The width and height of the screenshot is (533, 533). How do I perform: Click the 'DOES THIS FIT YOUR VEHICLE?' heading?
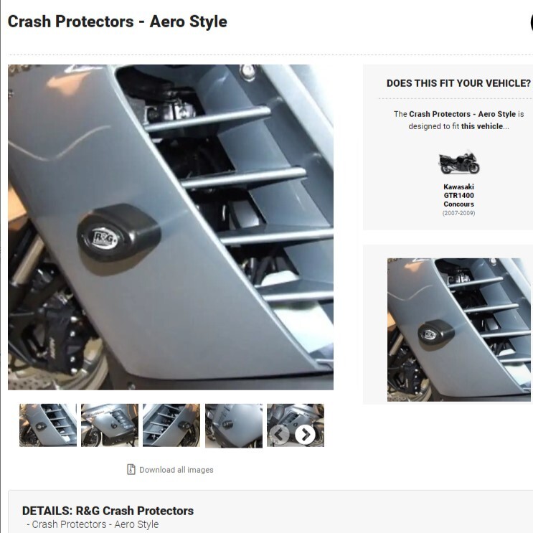pyautogui.click(x=458, y=83)
